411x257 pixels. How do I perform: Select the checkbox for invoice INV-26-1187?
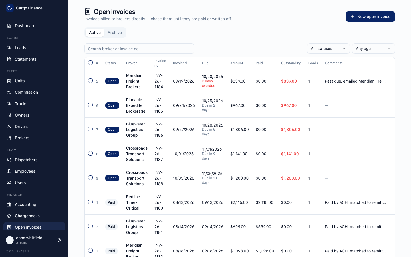click(90, 153)
